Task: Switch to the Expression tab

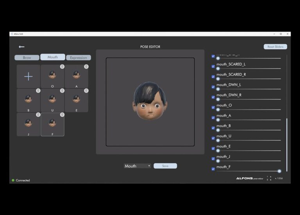Action: (79, 57)
